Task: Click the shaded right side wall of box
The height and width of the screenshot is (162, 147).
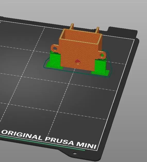Action: [x=100, y=43]
